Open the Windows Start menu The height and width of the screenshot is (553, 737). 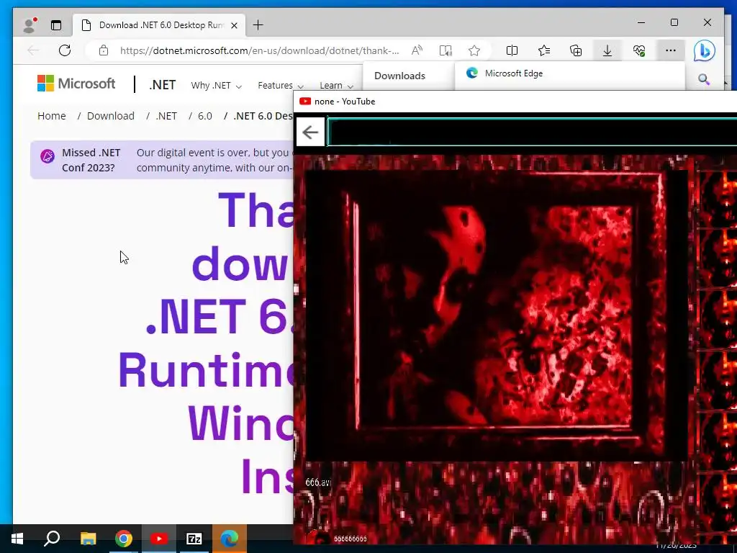pos(17,539)
